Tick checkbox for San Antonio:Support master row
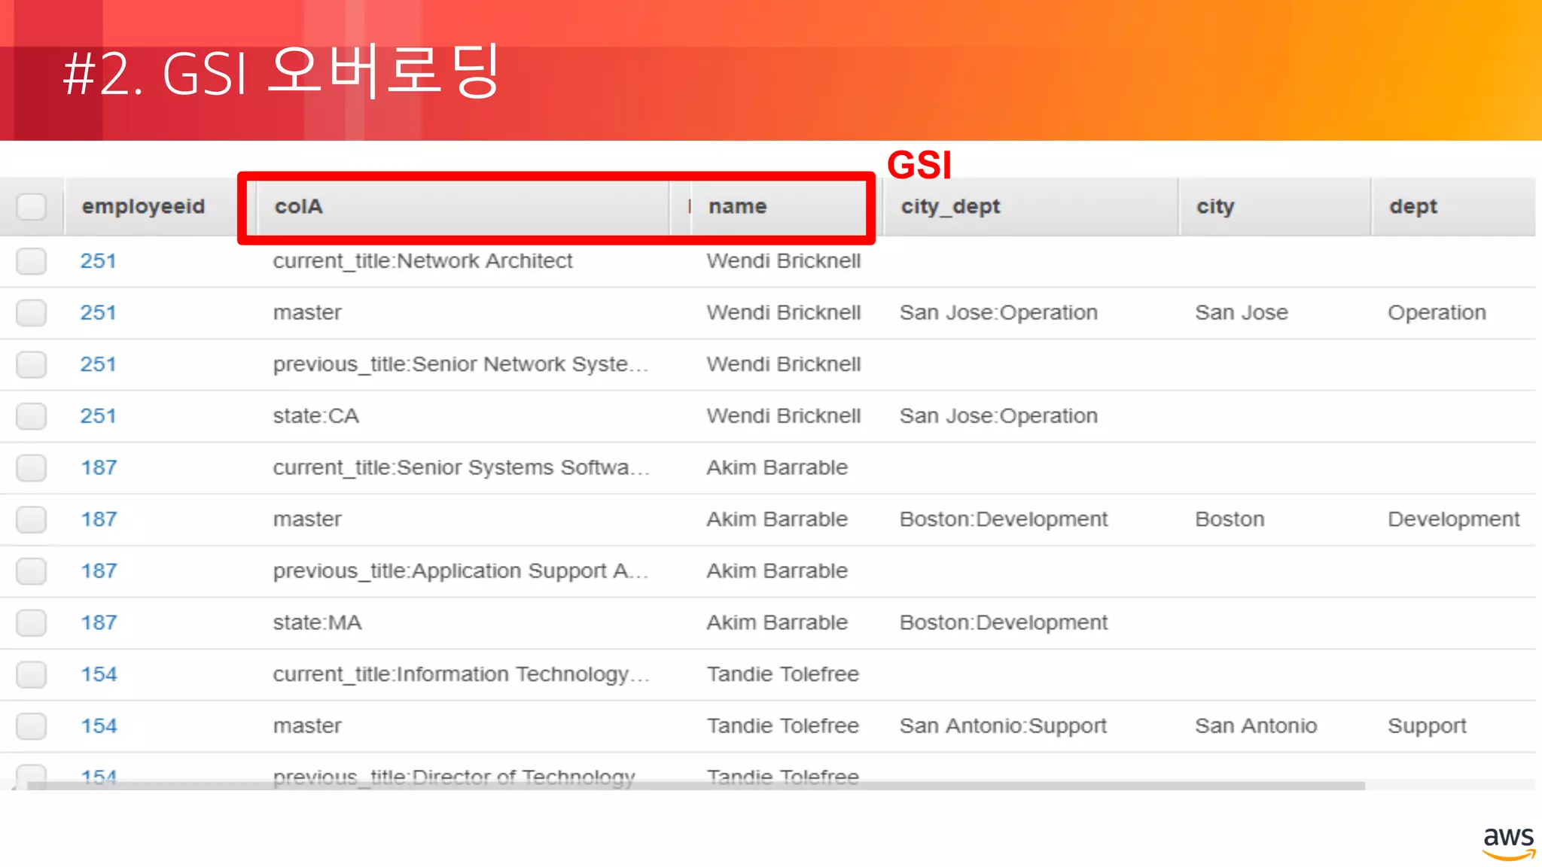Screen dimensions: 1542x867 [x=32, y=726]
